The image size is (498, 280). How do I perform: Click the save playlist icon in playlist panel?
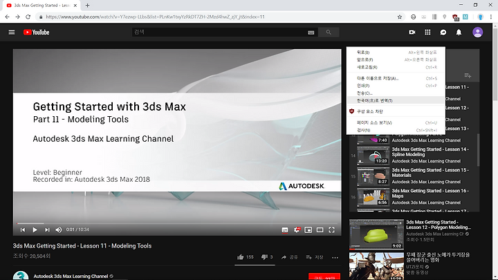click(x=468, y=75)
